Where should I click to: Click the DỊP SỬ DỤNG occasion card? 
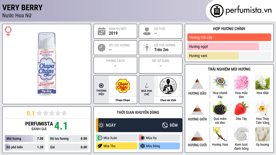click(x=161, y=65)
